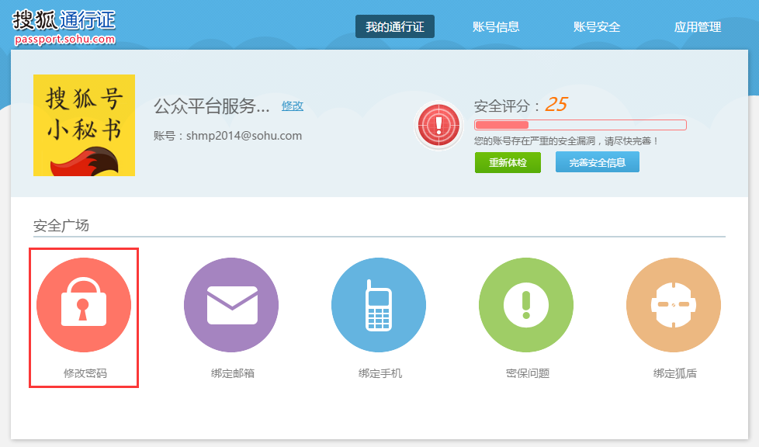Viewport: 759px width, 447px height.
Task: Click the 安全广场 section heading
Action: tap(61, 225)
